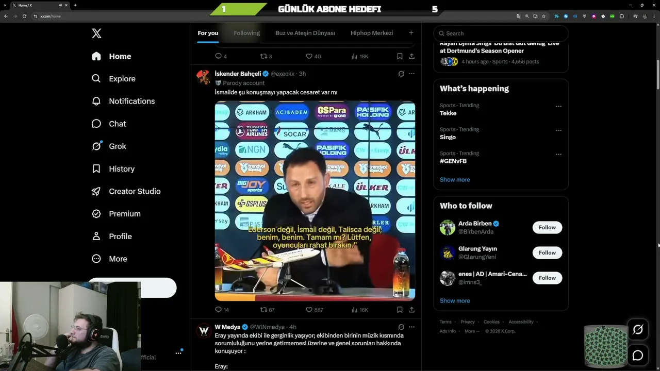Follow Arda Birben
Image resolution: width=660 pixels, height=371 pixels.
click(547, 227)
